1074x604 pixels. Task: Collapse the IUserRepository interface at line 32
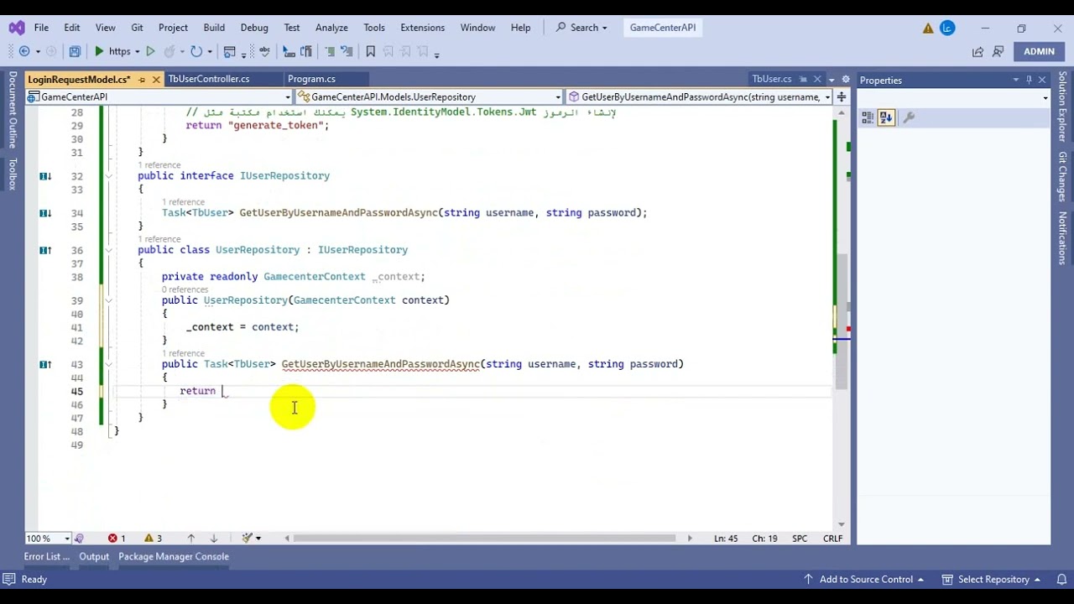click(x=108, y=176)
